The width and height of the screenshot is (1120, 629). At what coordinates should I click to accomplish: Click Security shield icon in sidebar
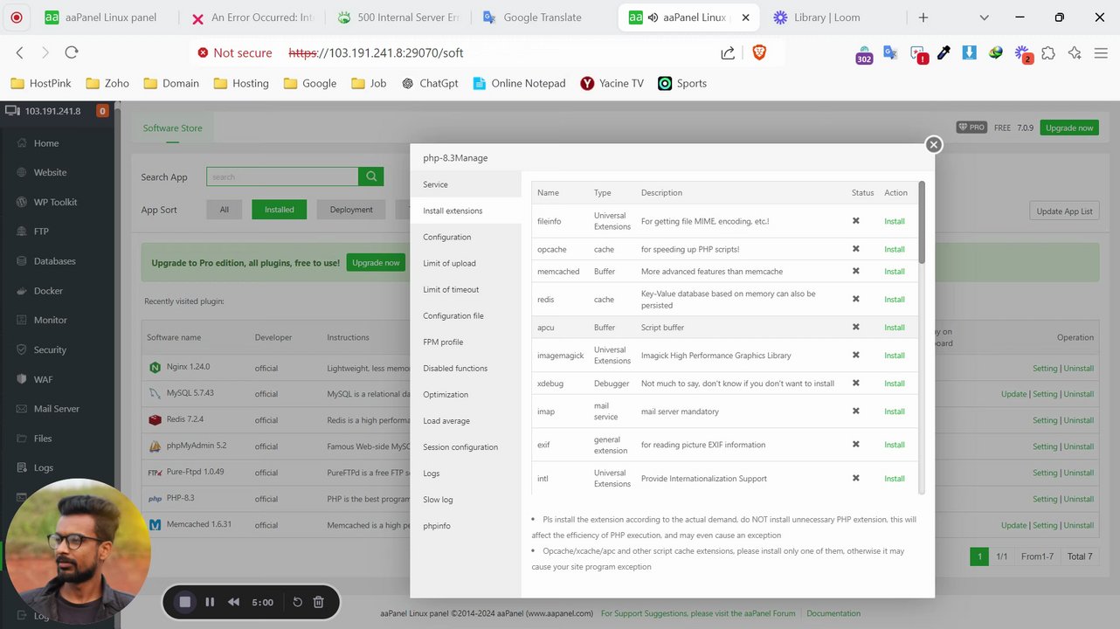22,349
